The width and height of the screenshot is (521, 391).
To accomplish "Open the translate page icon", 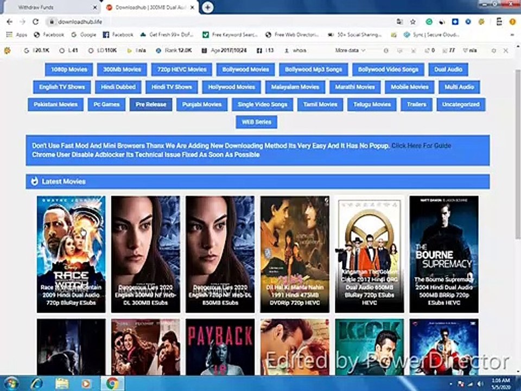I will 399,22.
